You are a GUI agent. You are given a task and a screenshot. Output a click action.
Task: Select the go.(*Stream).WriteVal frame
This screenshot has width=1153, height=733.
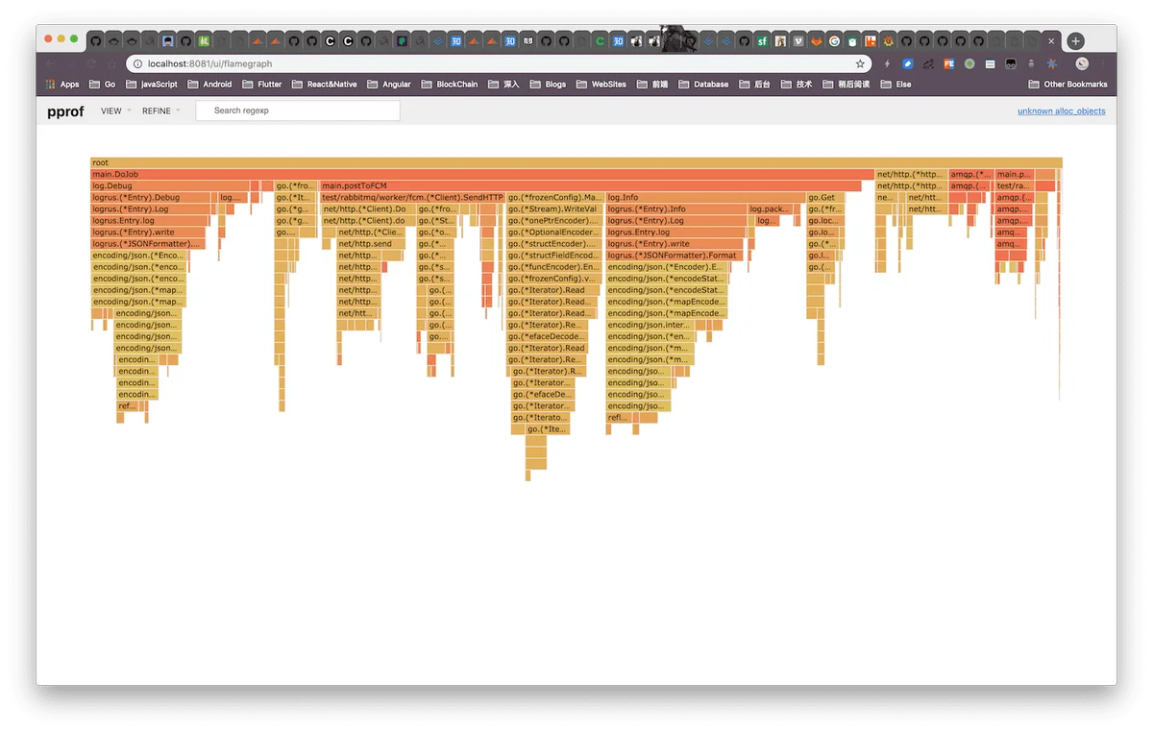pos(553,208)
